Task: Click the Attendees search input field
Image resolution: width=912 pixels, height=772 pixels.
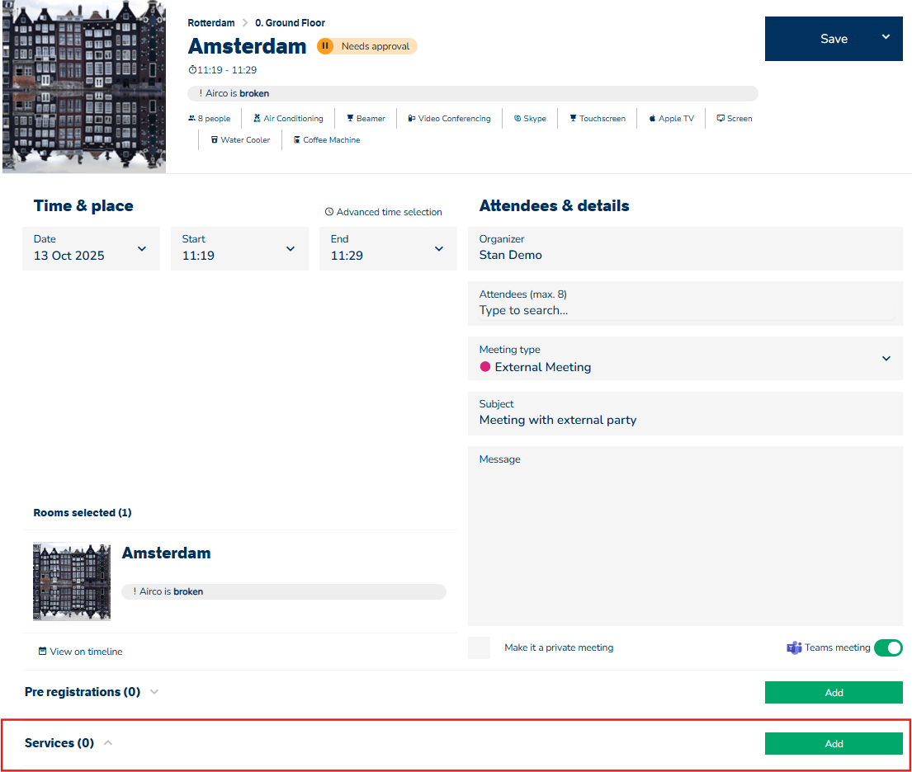Action: tap(685, 310)
